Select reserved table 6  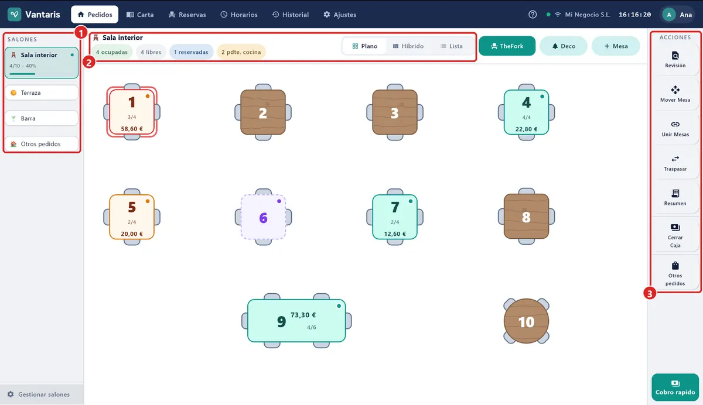click(x=263, y=217)
